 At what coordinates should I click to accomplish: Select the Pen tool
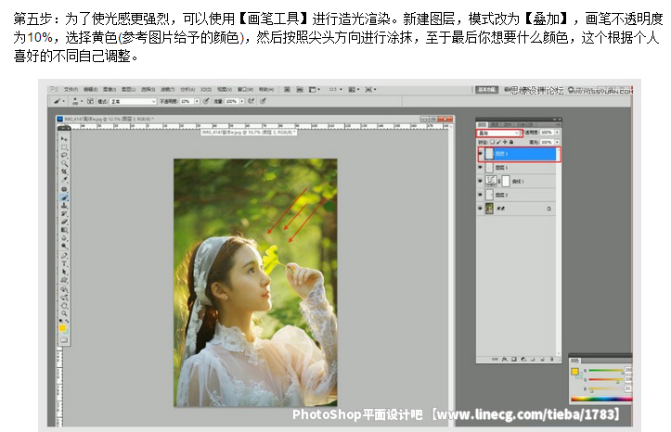click(x=64, y=256)
